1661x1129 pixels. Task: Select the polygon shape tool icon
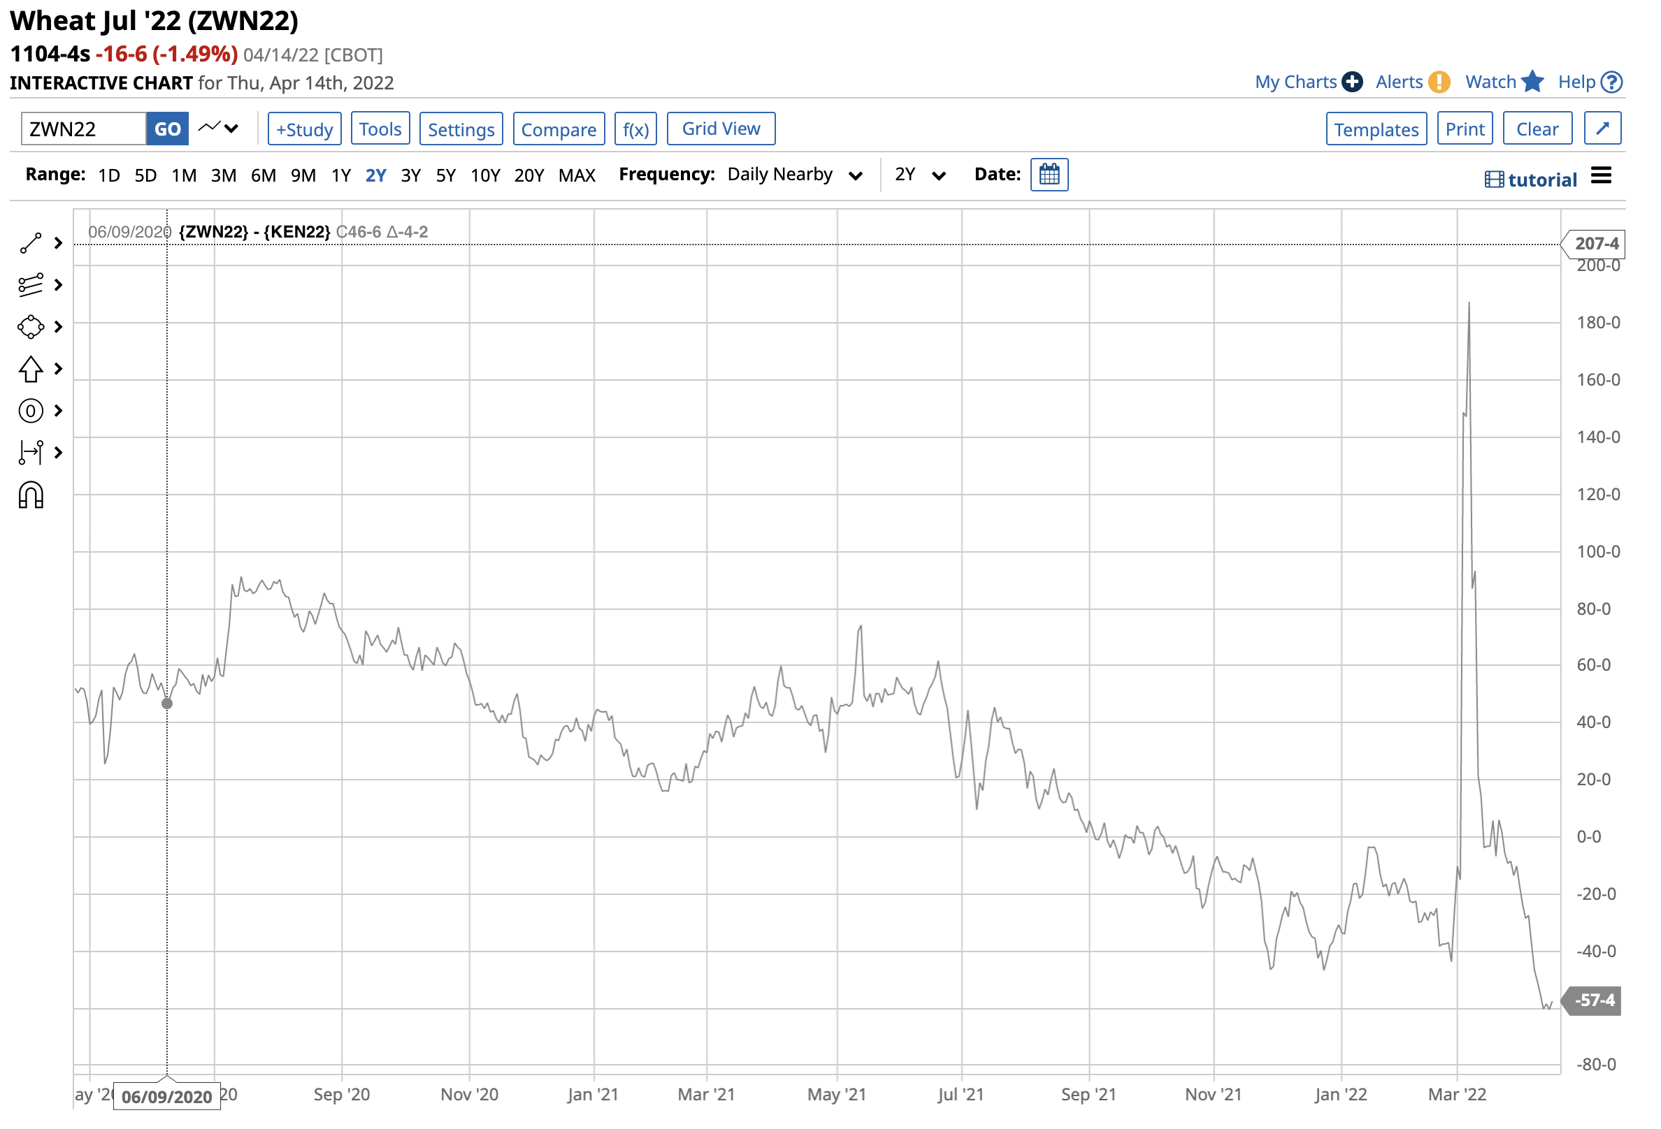pos(31,328)
